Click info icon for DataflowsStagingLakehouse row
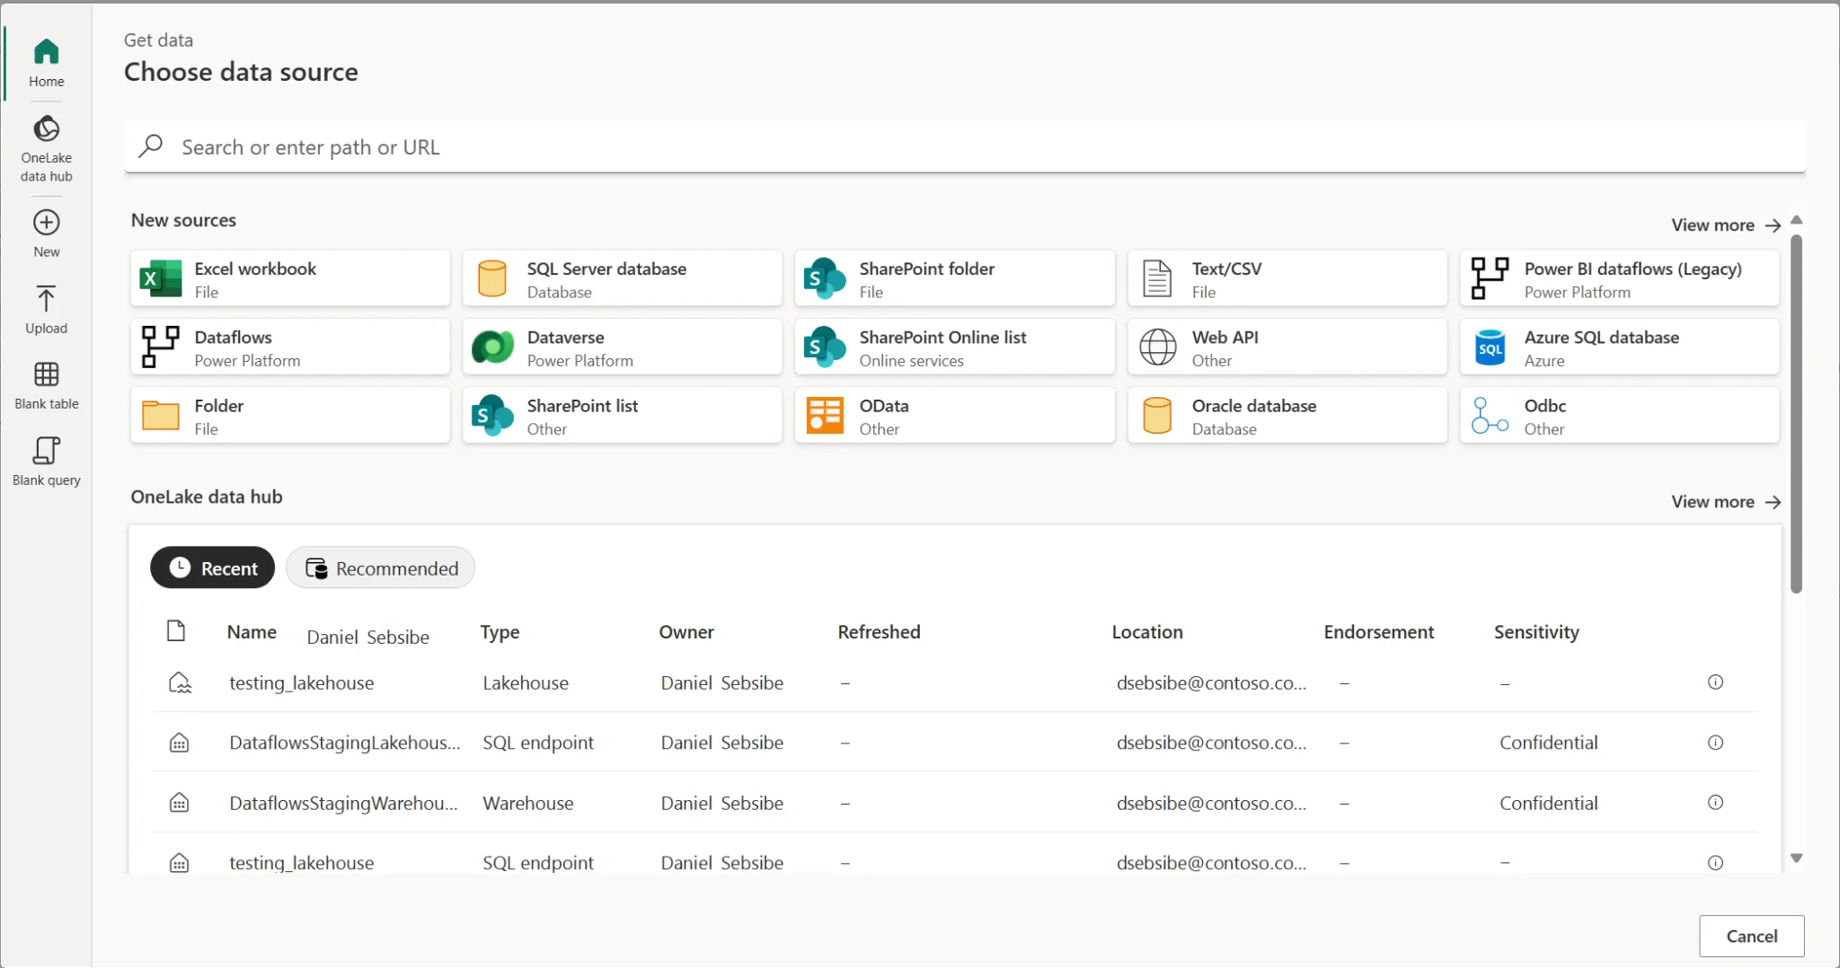This screenshot has width=1840, height=968. click(x=1715, y=743)
